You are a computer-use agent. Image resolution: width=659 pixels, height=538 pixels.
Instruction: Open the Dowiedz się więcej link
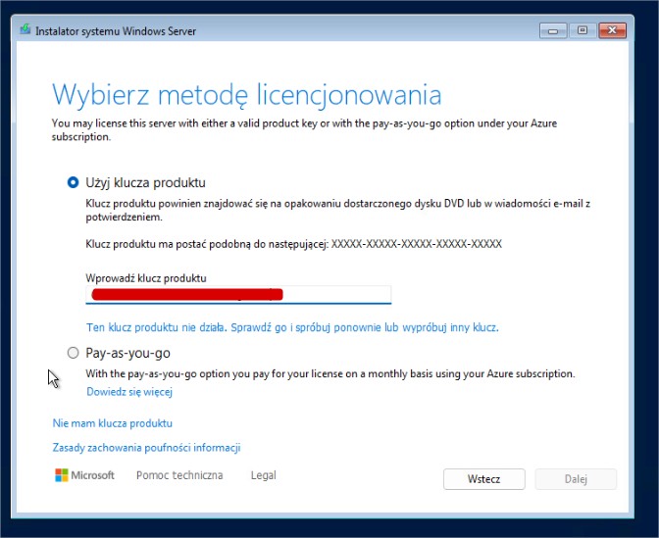point(129,392)
